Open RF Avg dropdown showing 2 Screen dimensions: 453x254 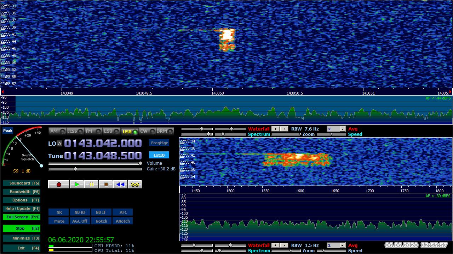pos(336,129)
